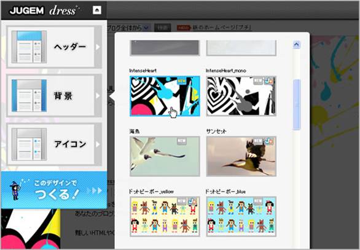Click the home icon beside JUGEM dress logo
The height and width of the screenshot is (250, 360).
97,10
